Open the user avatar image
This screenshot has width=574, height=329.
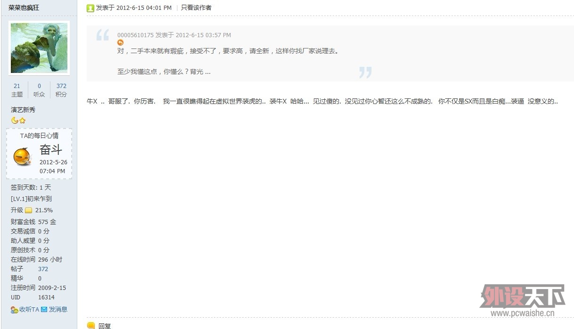39,48
